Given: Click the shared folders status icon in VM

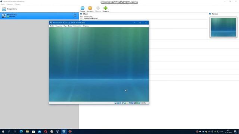Looking at the screenshot, I should coord(127,103).
